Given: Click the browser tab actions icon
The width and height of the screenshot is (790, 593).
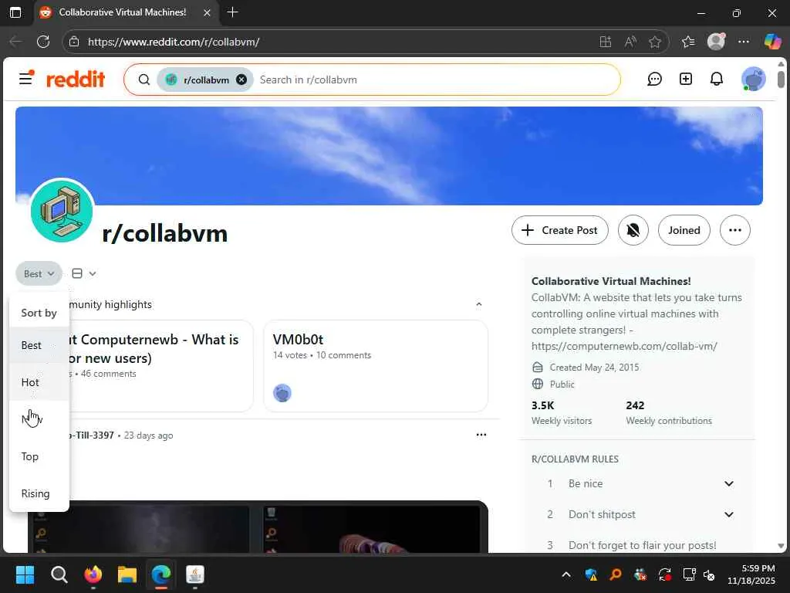Looking at the screenshot, I should 15,12.
